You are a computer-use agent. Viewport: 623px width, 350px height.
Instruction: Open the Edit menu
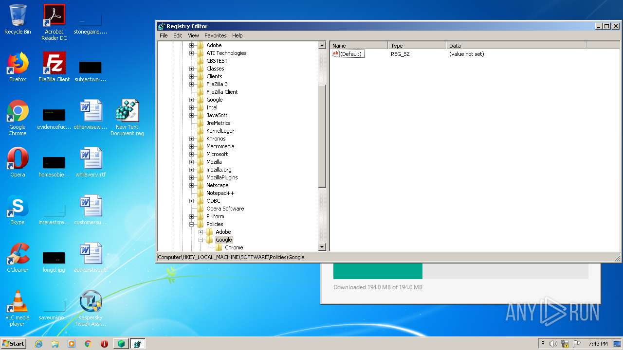click(178, 35)
